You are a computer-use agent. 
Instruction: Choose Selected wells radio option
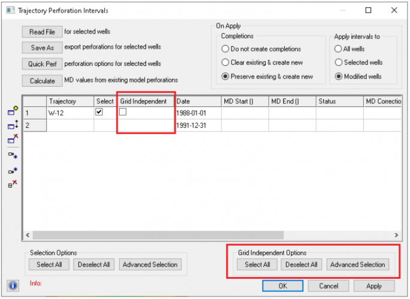(x=339, y=62)
